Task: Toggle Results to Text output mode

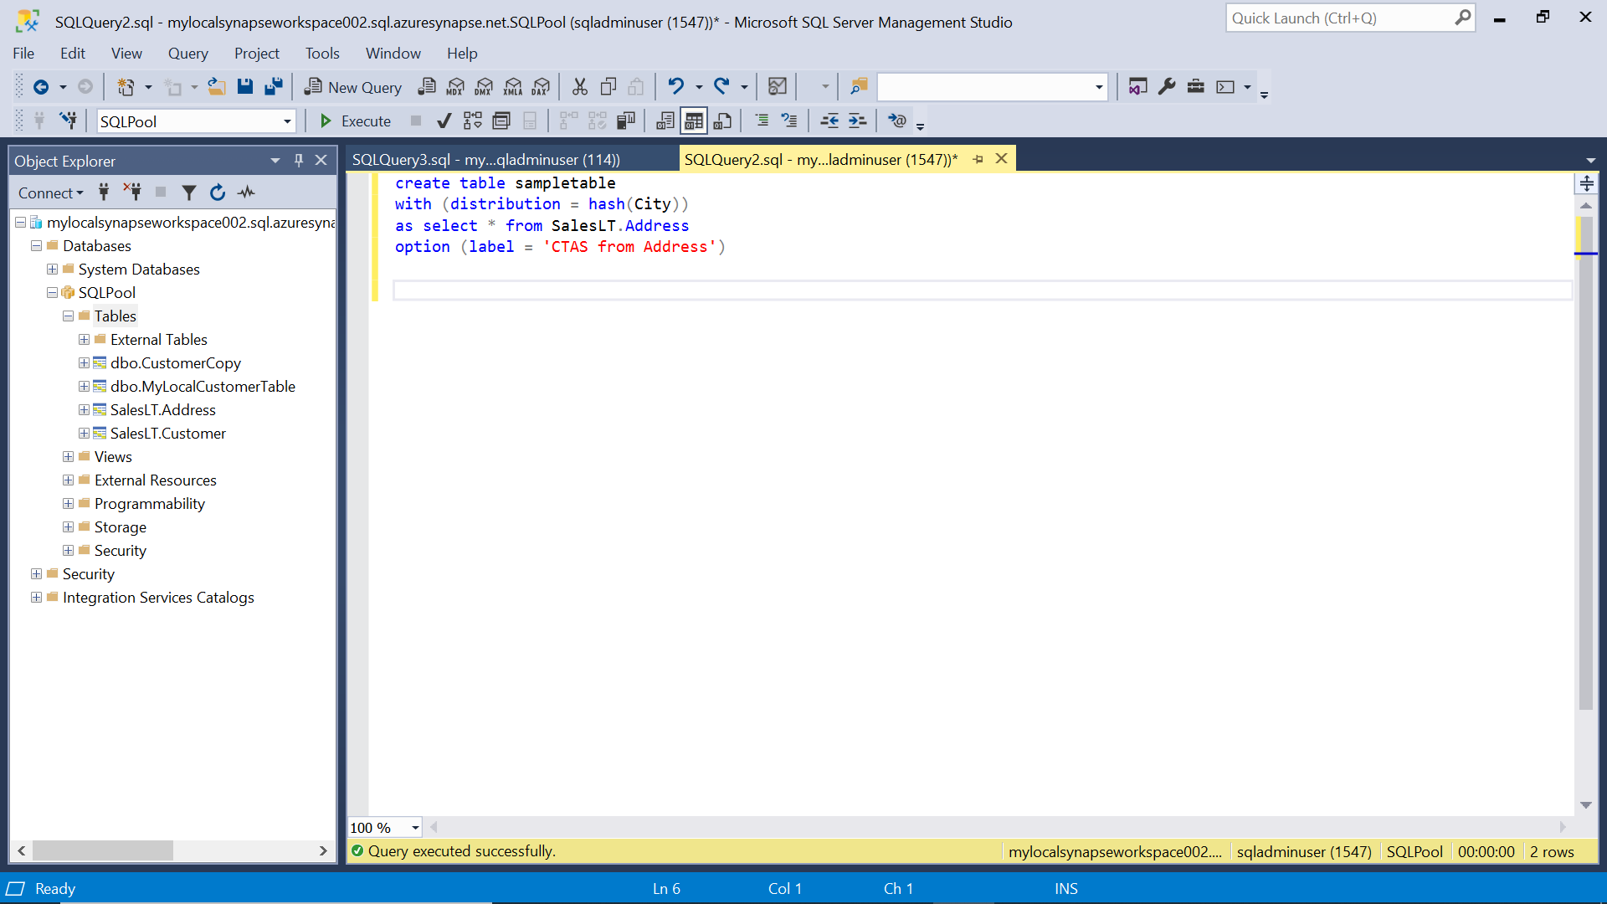Action: click(x=665, y=121)
